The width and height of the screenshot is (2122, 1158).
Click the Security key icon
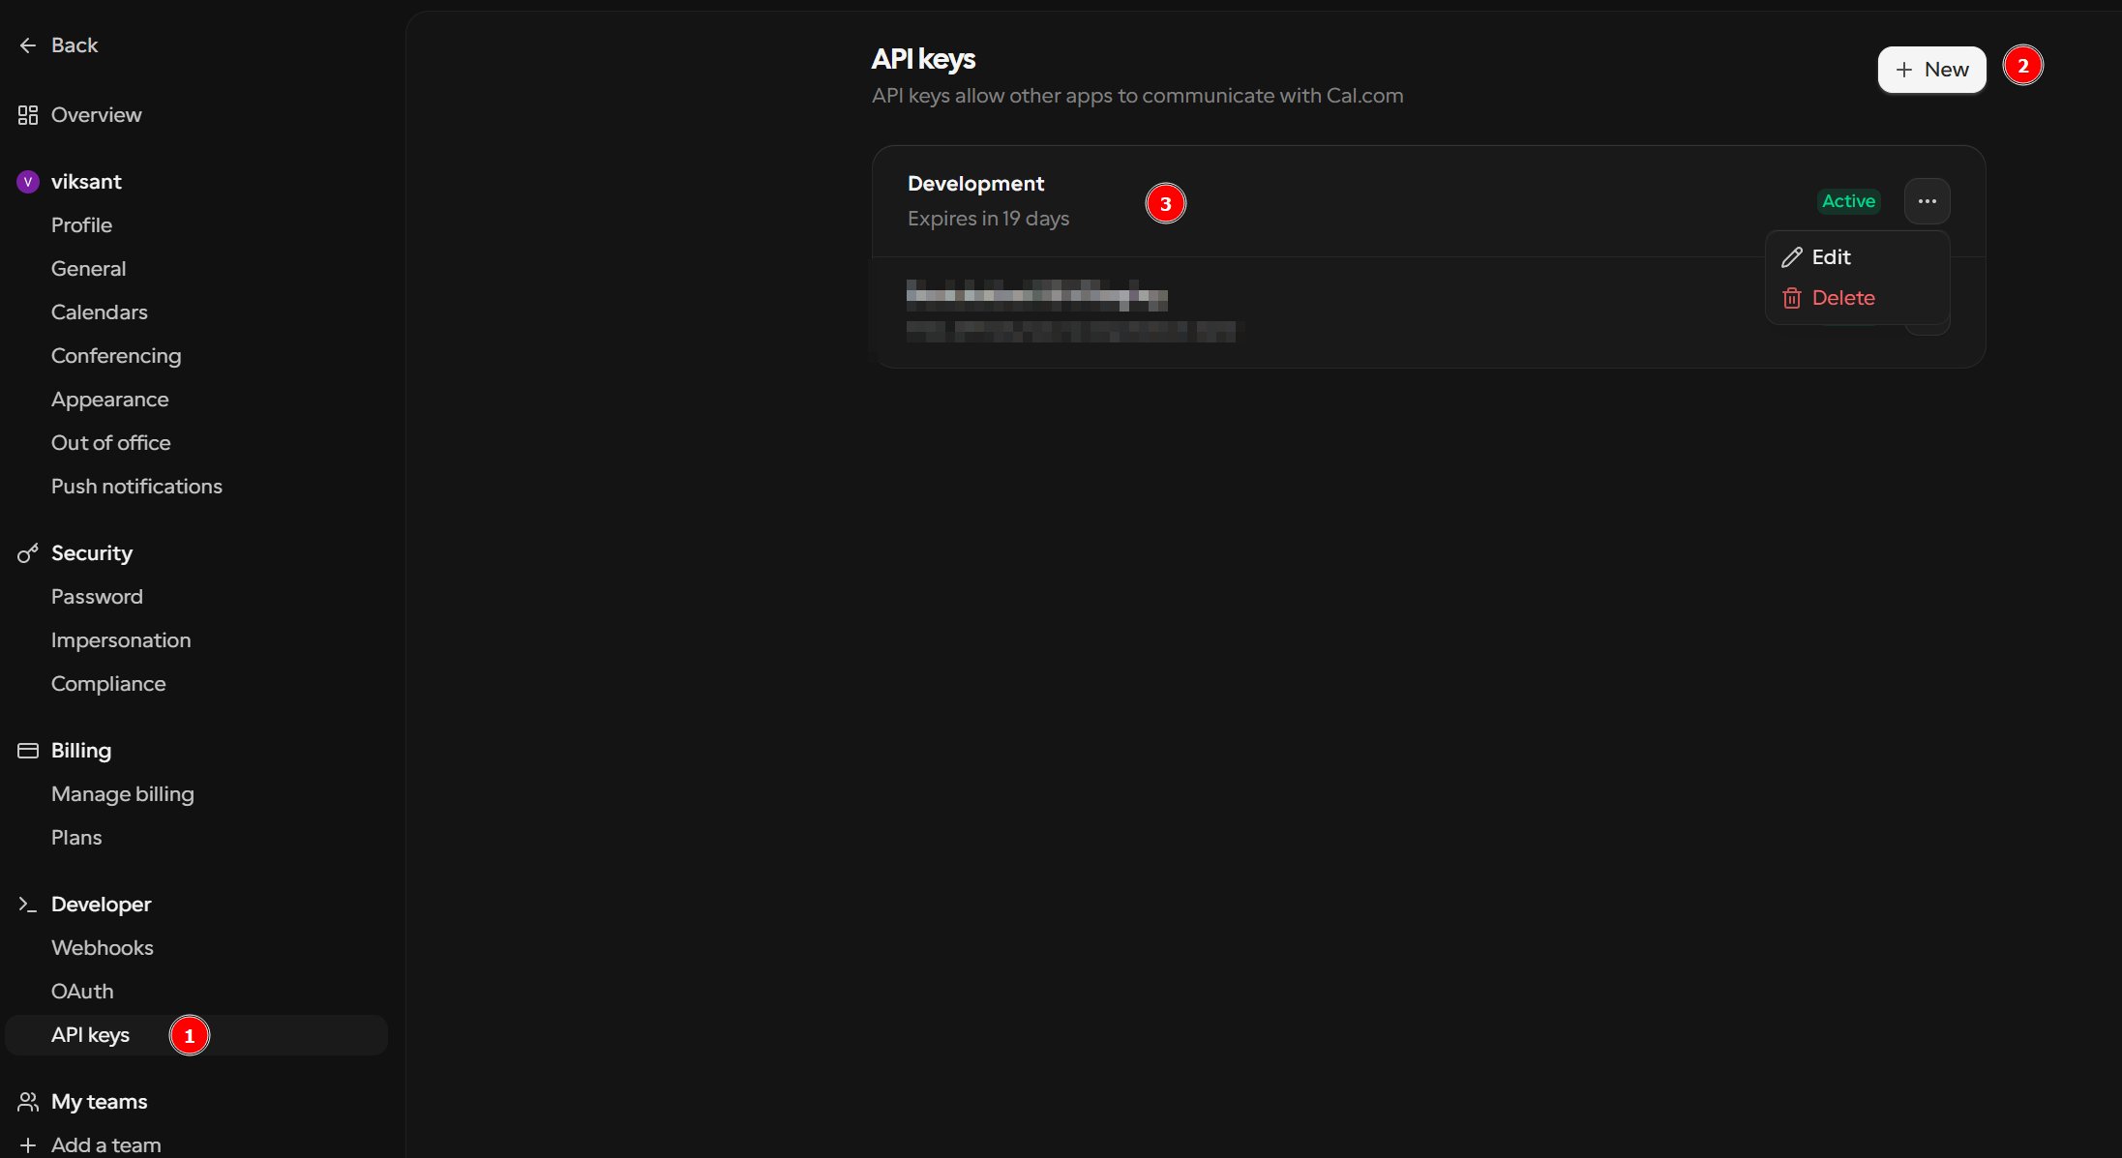click(28, 553)
